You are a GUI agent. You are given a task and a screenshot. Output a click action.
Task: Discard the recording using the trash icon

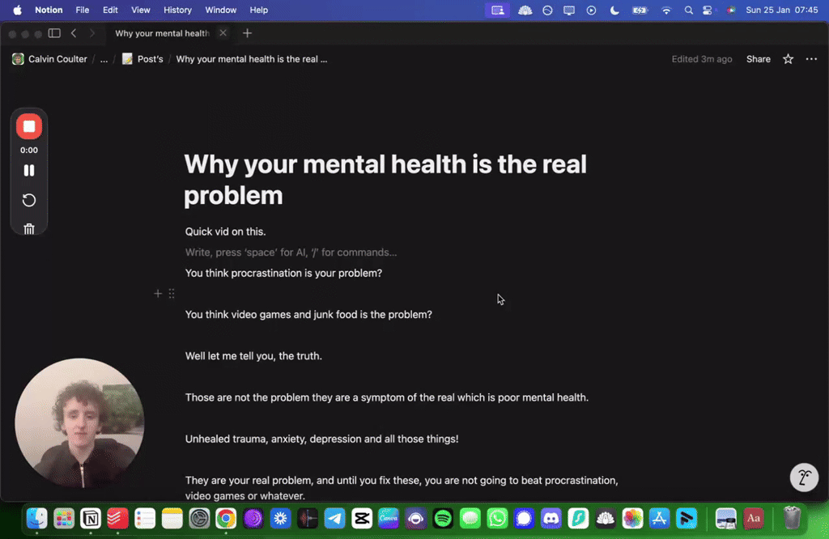tap(29, 228)
